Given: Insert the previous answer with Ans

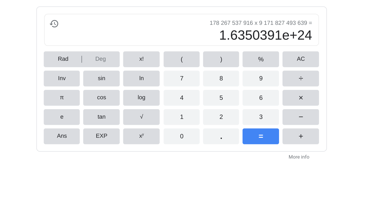Looking at the screenshot, I should click(62, 136).
